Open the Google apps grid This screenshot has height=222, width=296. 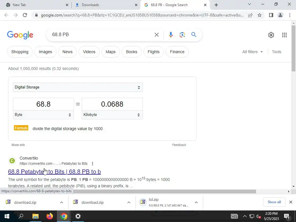(284, 35)
